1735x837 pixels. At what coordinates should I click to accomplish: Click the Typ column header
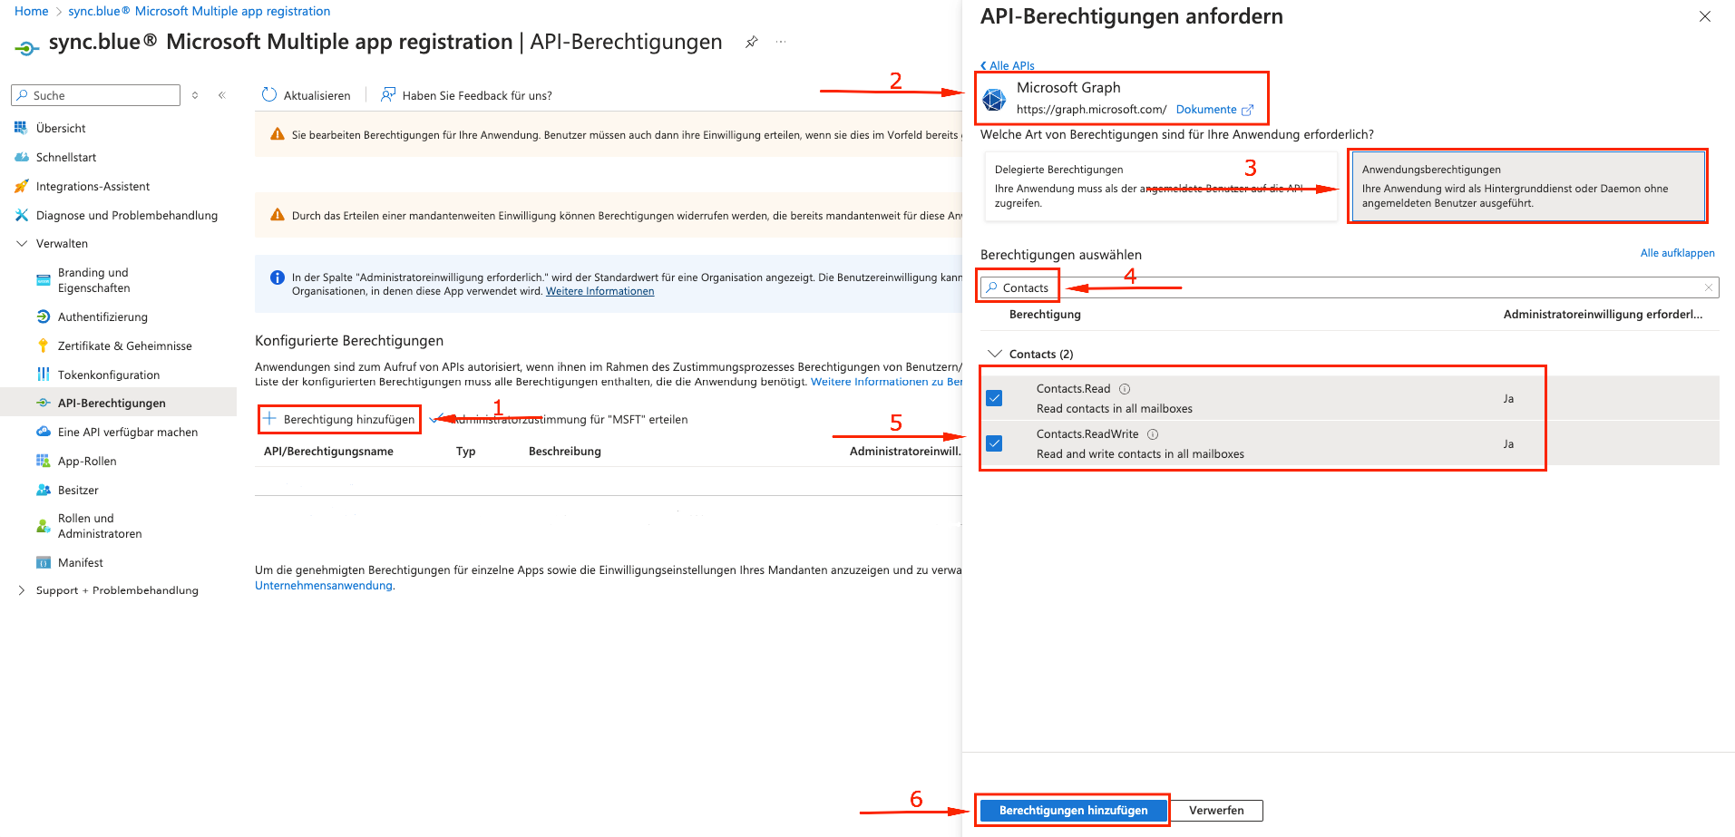(x=465, y=451)
